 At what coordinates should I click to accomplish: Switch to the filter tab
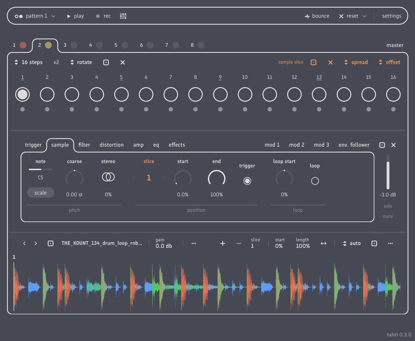[x=84, y=145]
